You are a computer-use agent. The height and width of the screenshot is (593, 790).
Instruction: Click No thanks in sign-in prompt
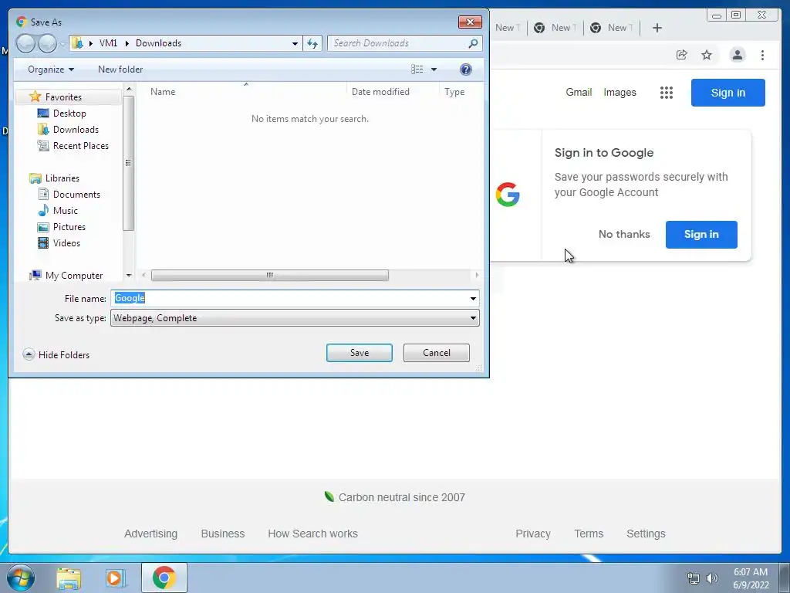point(624,235)
